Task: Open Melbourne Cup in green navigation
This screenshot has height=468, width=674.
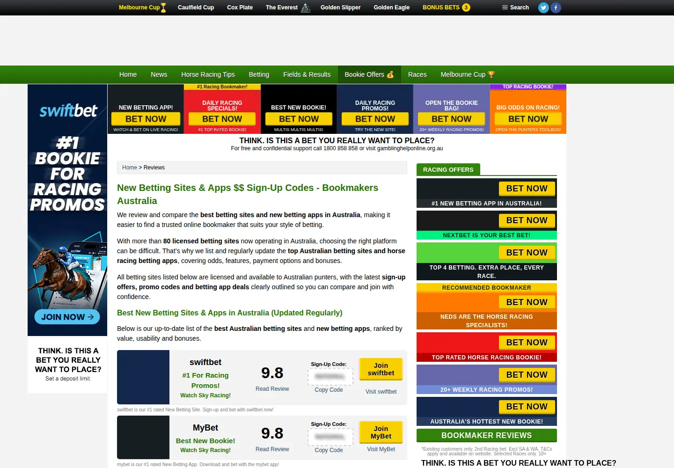Action: (468, 74)
